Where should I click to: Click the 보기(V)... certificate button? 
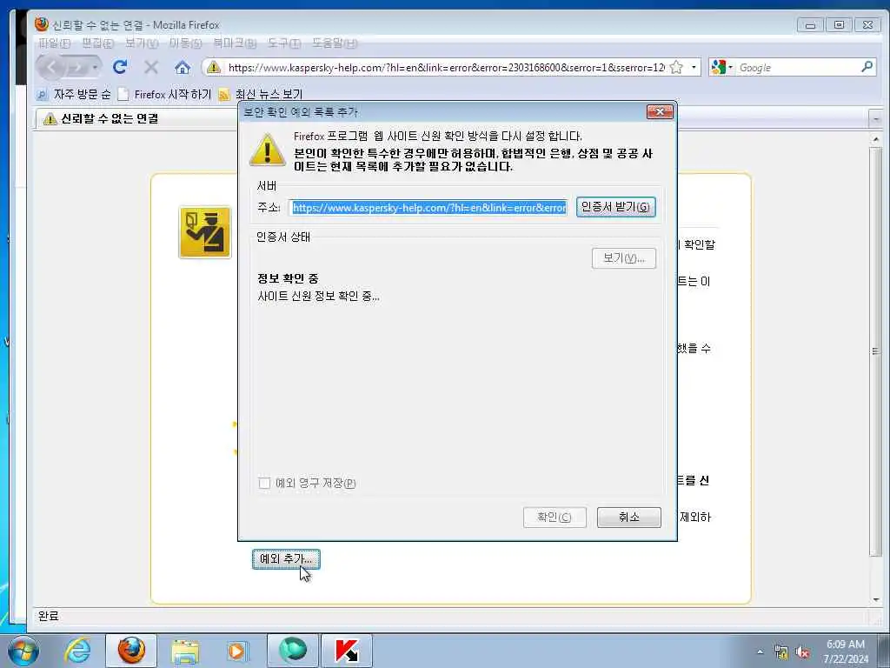pos(624,258)
